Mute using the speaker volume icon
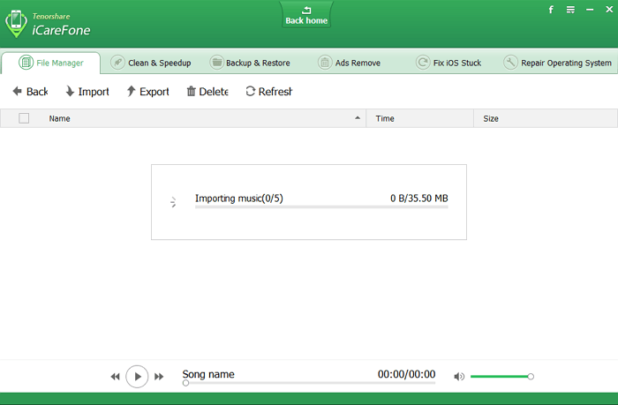 459,377
